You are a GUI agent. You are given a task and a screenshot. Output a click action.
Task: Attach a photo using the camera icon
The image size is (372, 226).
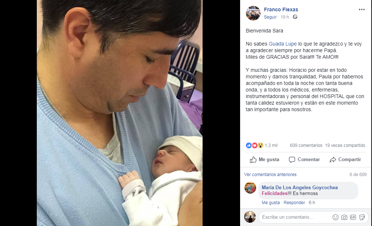(x=344, y=217)
